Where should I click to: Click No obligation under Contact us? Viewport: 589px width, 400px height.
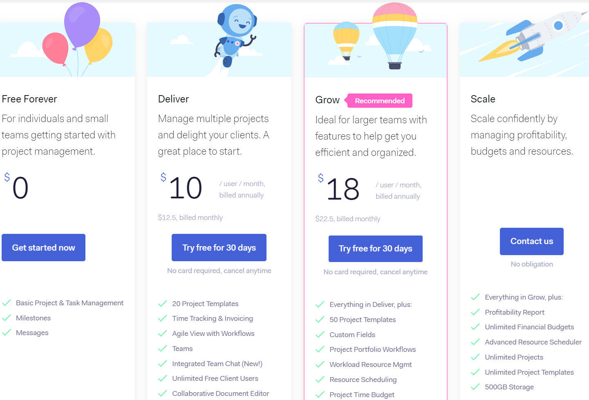531,264
